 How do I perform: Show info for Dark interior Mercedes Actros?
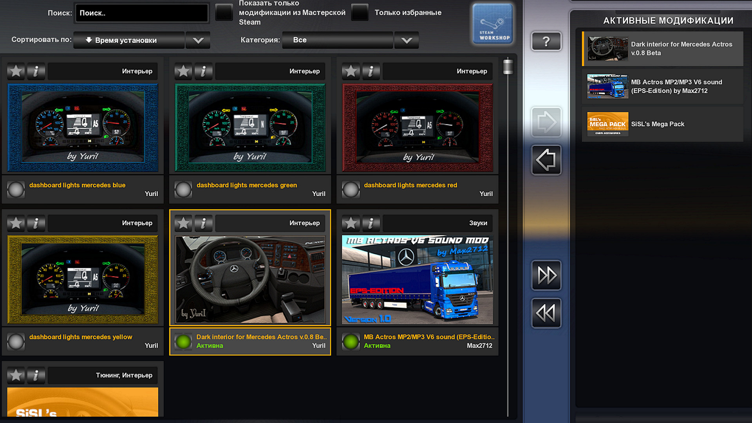[203, 223]
